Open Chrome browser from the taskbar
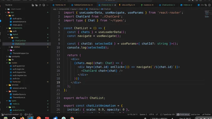 click(x=72, y=118)
